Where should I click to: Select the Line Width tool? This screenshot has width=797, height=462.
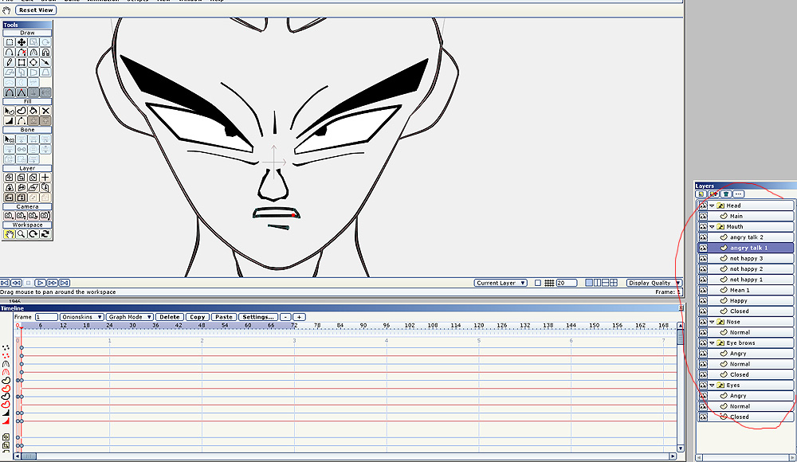[x=9, y=121]
